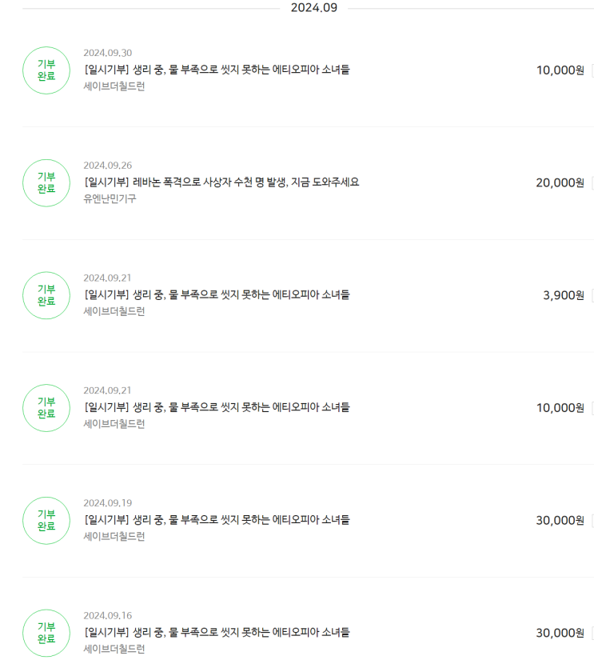Click the 3,900원 donation amount
594x664 pixels.
(x=564, y=295)
